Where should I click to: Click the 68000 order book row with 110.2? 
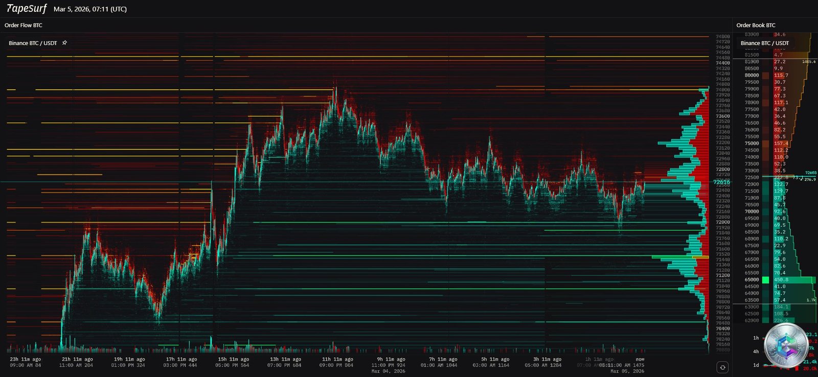pyautogui.click(x=775, y=239)
